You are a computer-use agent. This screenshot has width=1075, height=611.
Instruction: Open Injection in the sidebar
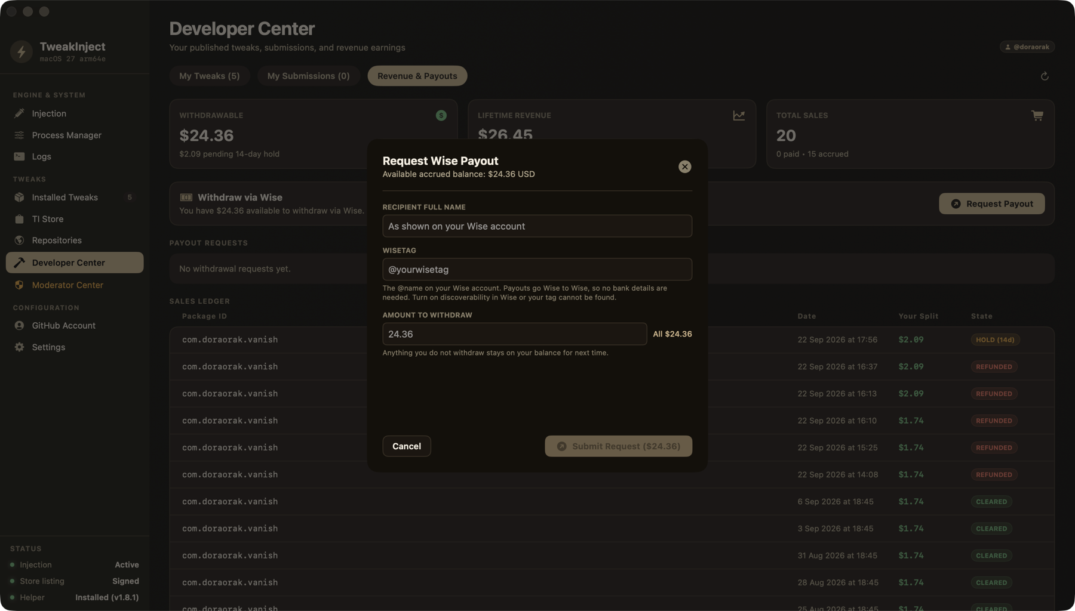75,113
